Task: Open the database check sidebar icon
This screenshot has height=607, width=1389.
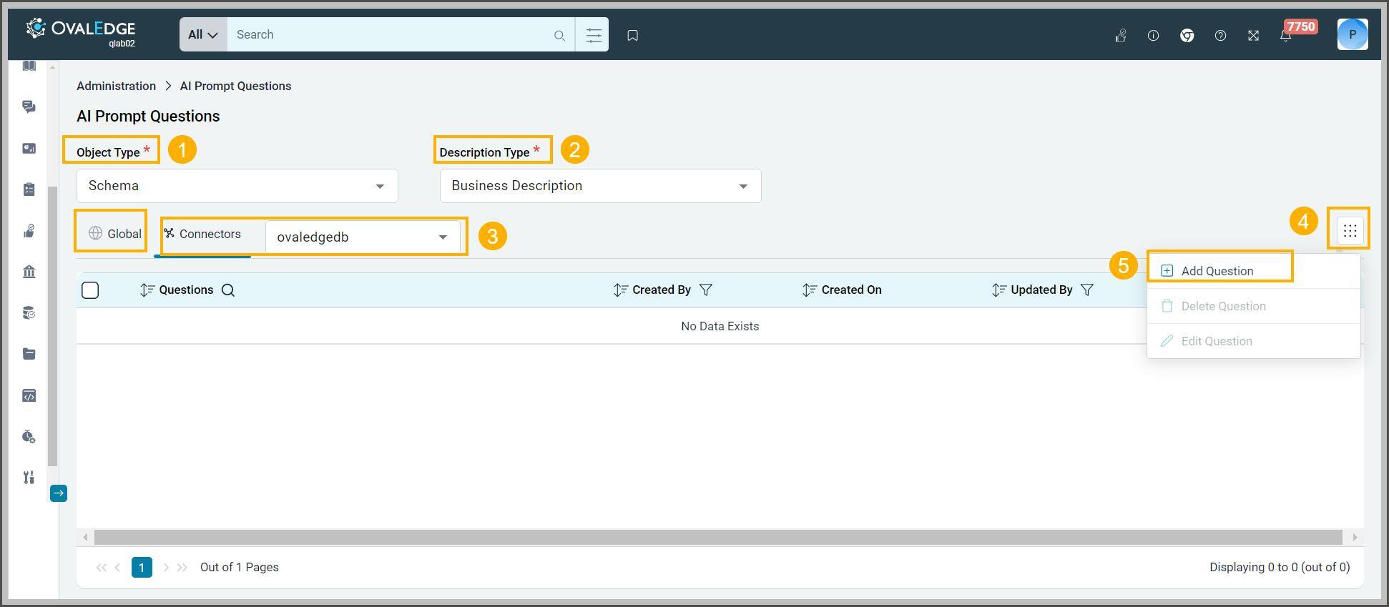Action: coord(29,313)
